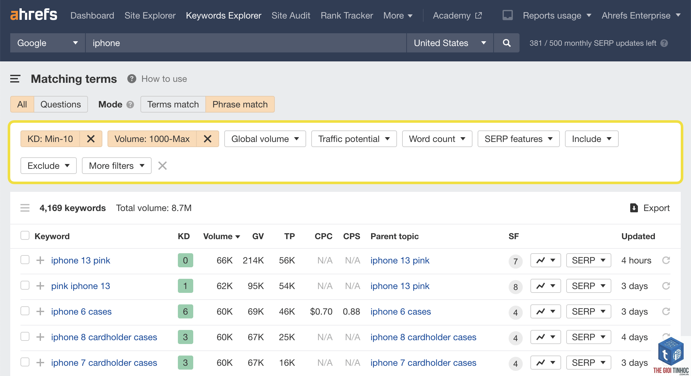This screenshot has width=691, height=376.
Task: Refresh the pink iphone 13 row
Action: (666, 286)
